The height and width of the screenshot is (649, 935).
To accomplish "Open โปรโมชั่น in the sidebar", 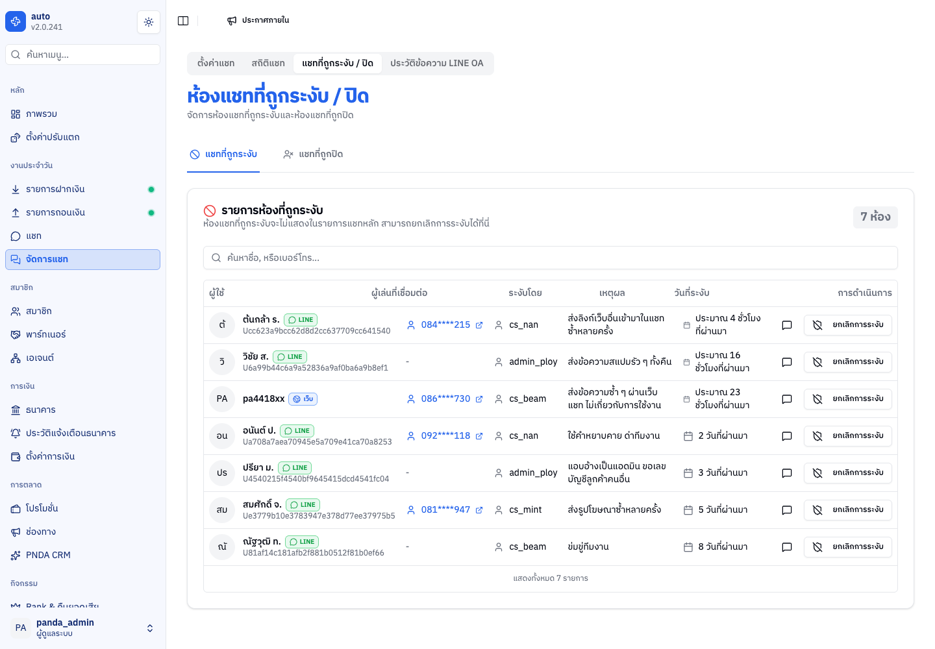I will [x=82, y=509].
